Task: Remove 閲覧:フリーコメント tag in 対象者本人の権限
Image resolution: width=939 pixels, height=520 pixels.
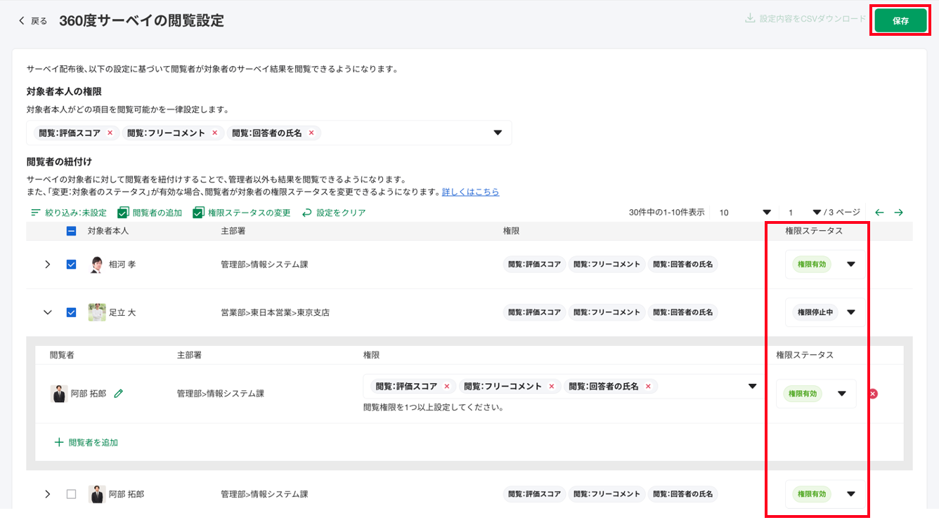Action: 214,133
